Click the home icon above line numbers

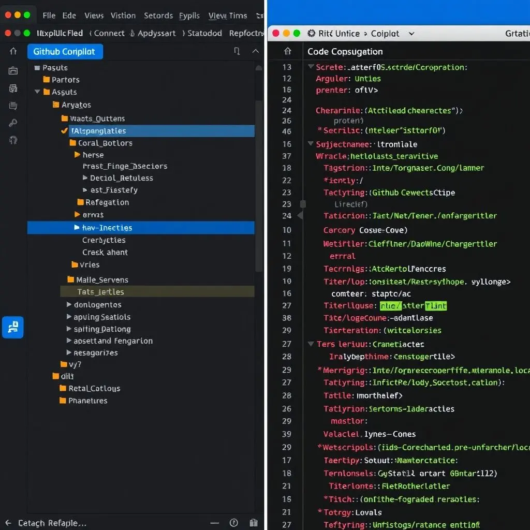(288, 51)
